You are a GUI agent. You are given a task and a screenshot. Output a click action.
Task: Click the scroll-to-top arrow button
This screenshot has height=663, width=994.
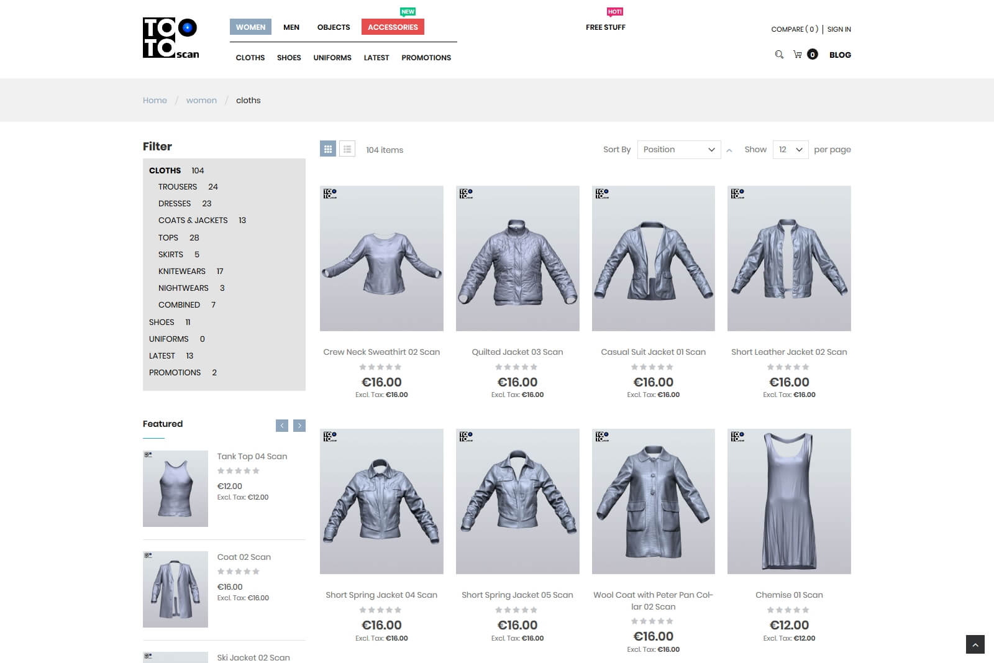(x=975, y=644)
